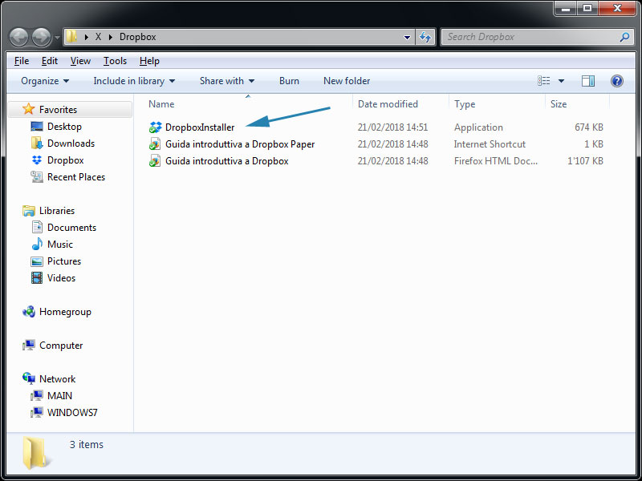Click Desktop icon in Favorites
Viewport: 642px width, 481px height.
pos(37,127)
